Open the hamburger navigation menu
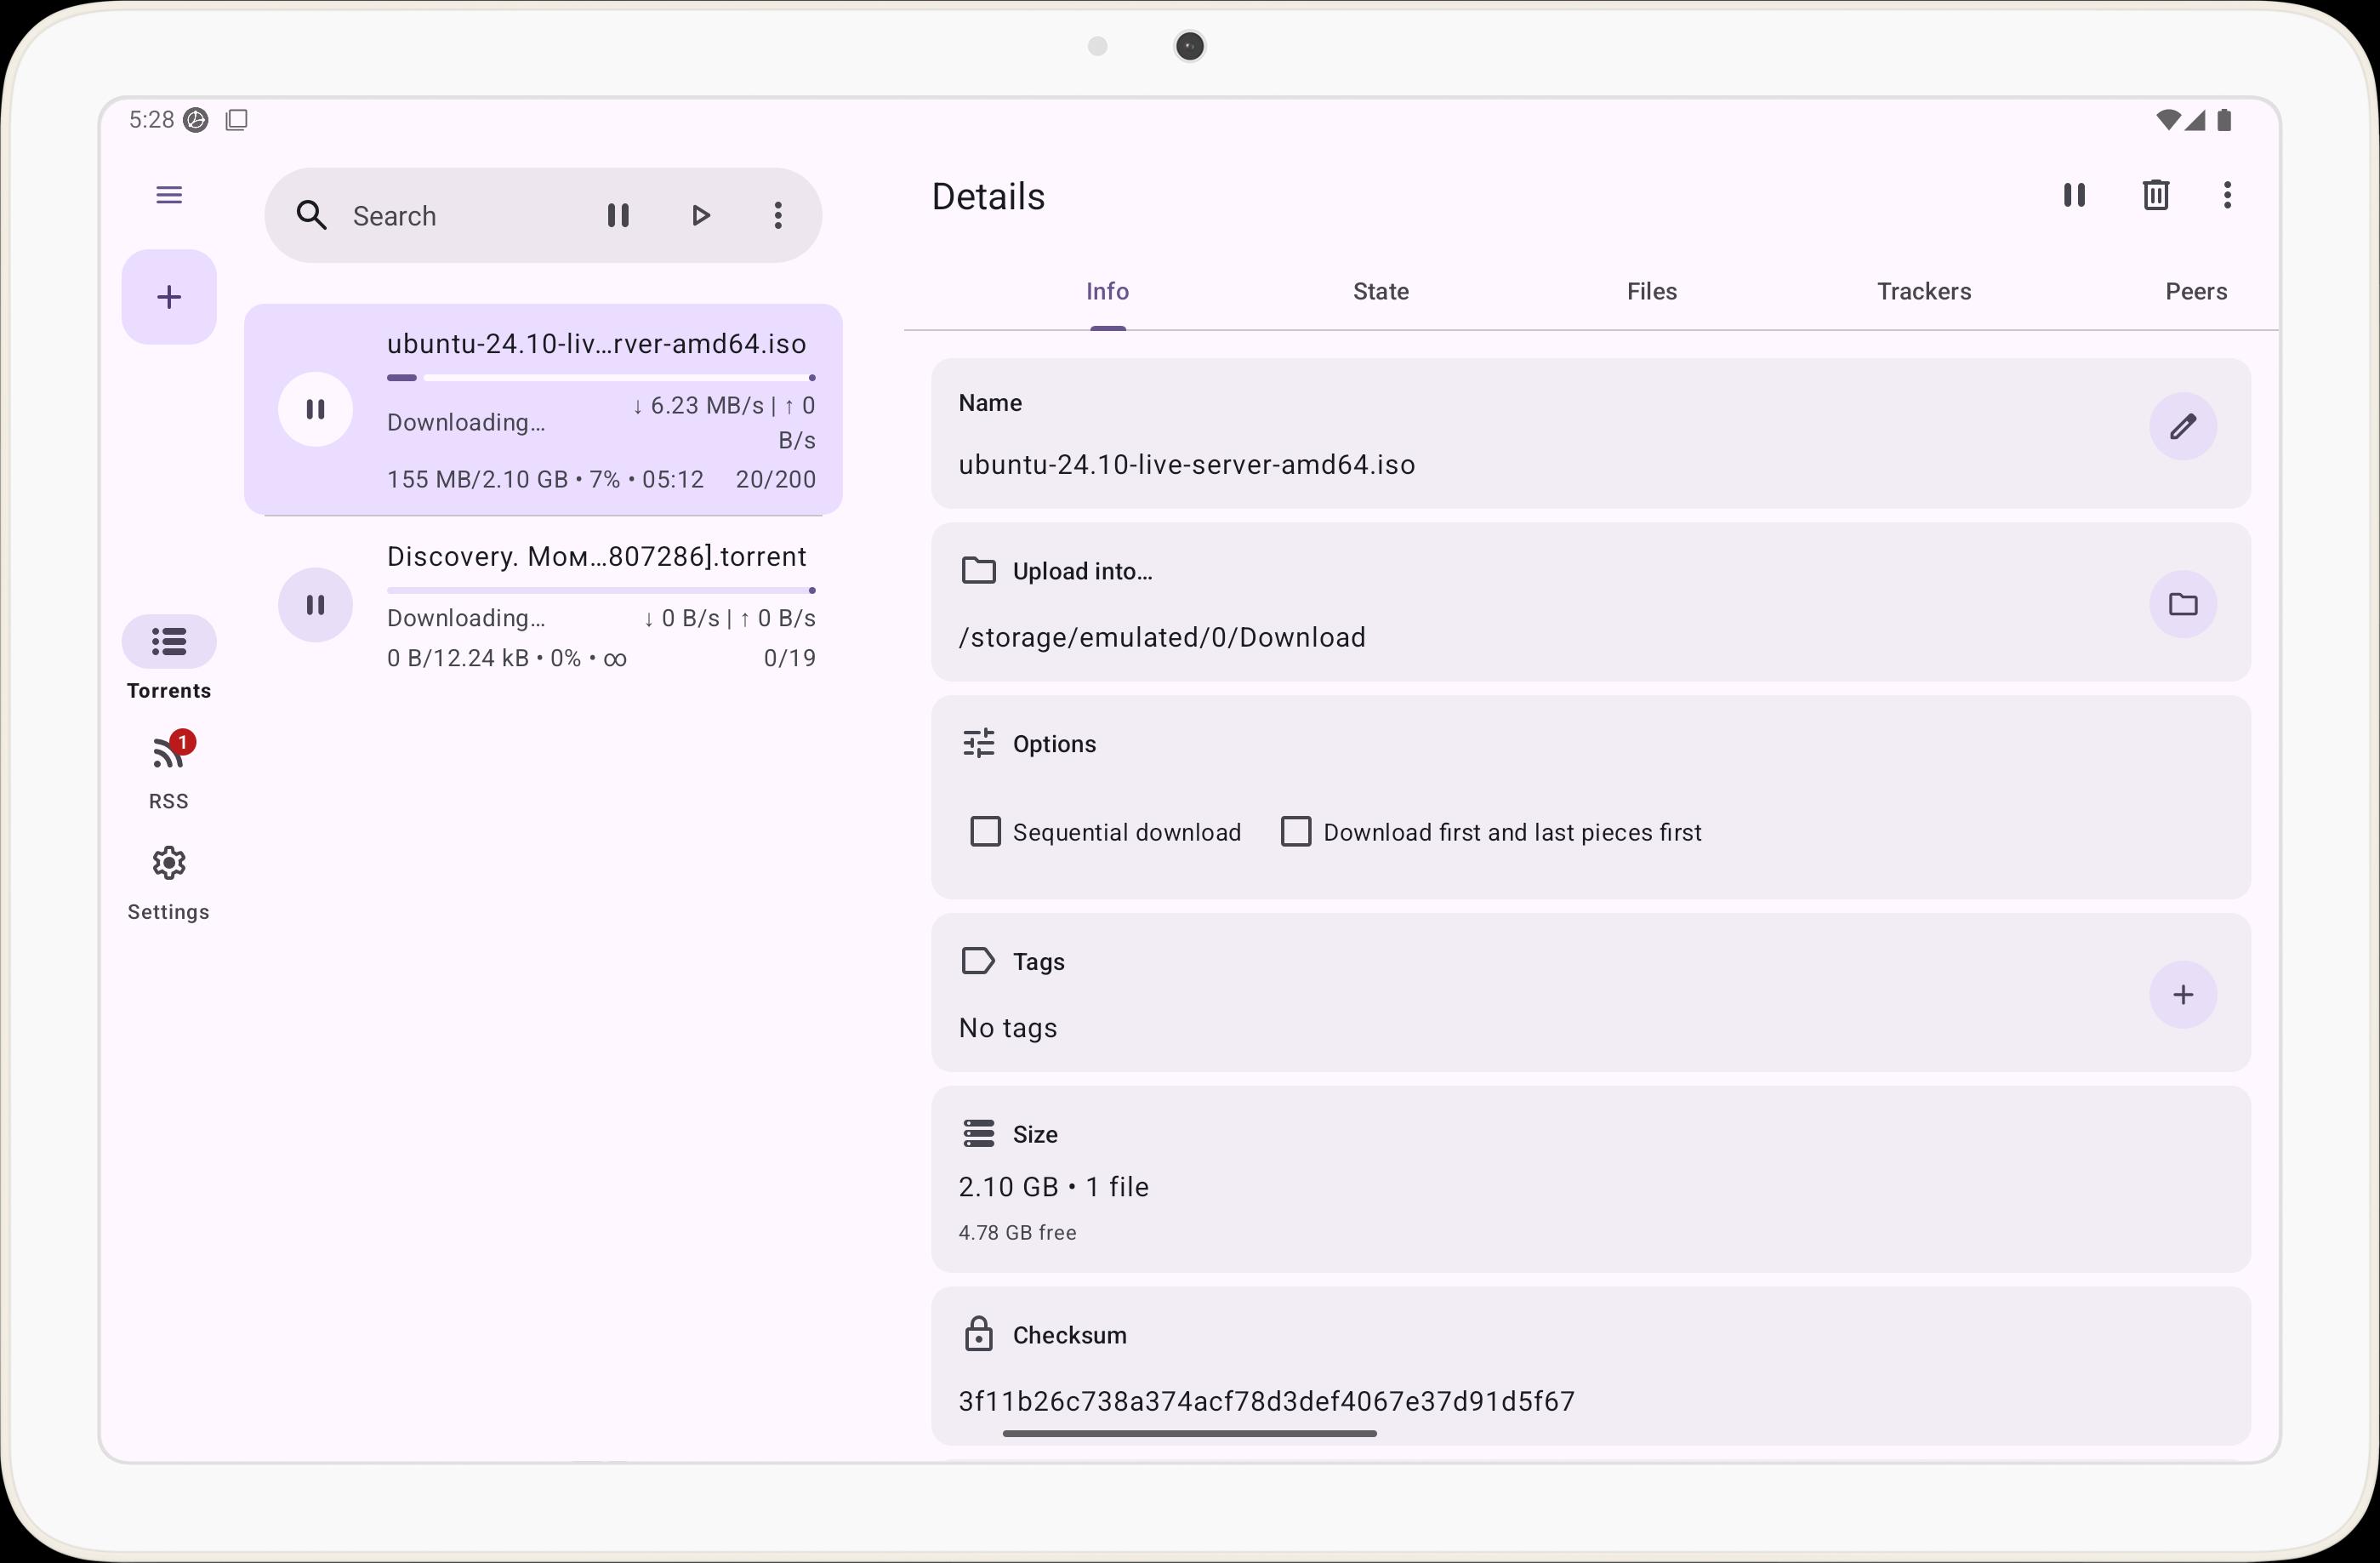2380x1563 pixels. [x=169, y=194]
